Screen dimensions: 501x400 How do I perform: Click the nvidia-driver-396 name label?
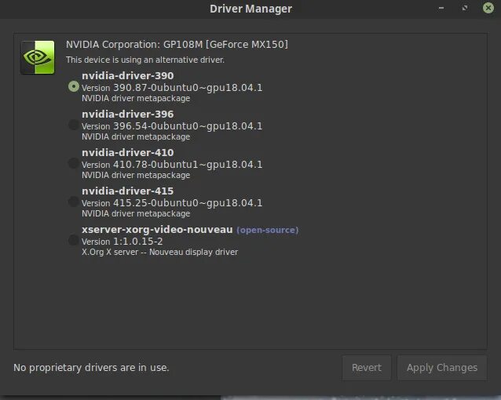(128, 114)
